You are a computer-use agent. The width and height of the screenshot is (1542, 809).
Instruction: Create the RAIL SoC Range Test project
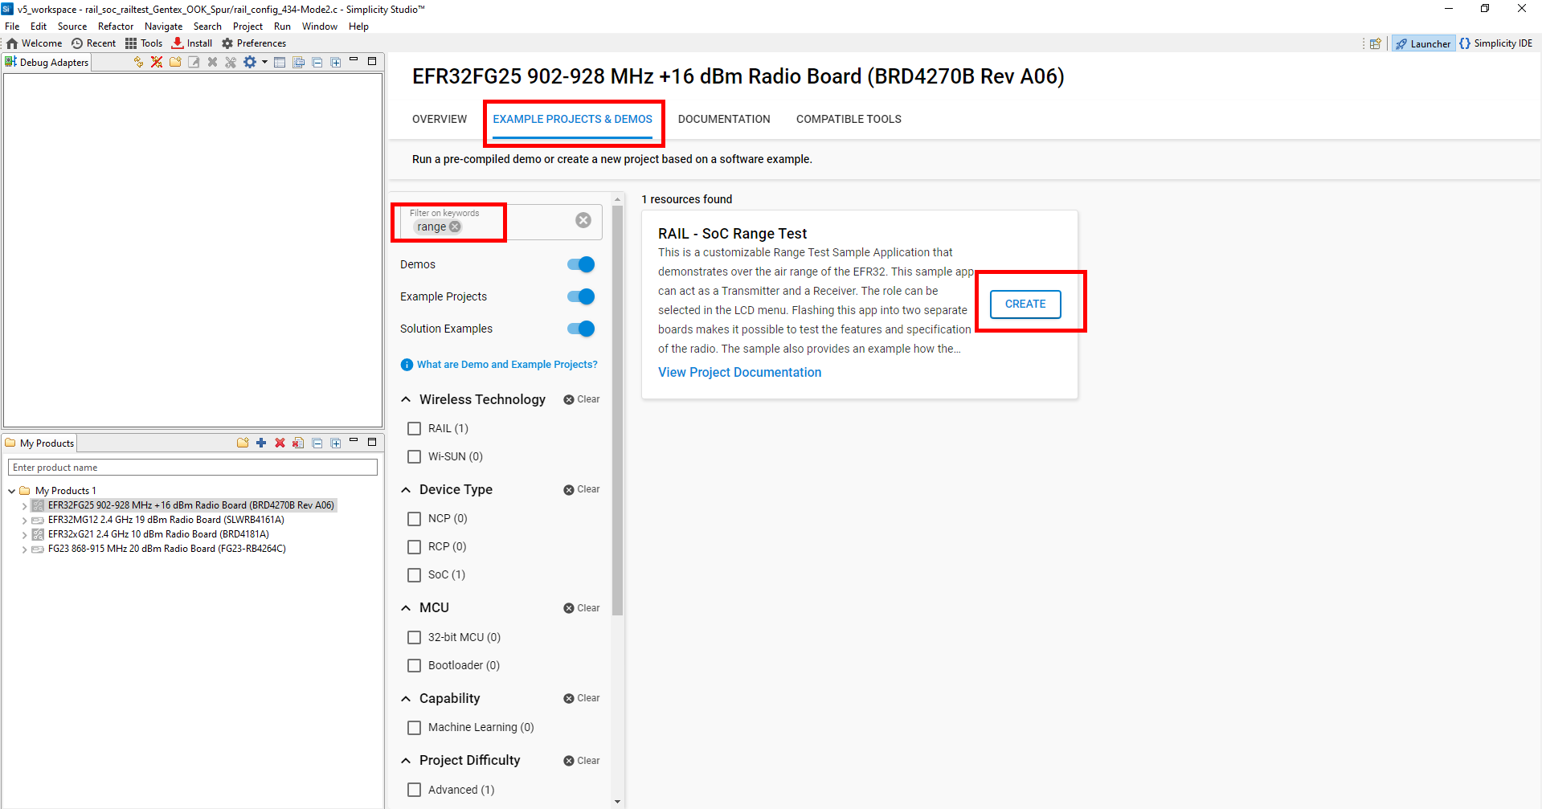click(1025, 304)
